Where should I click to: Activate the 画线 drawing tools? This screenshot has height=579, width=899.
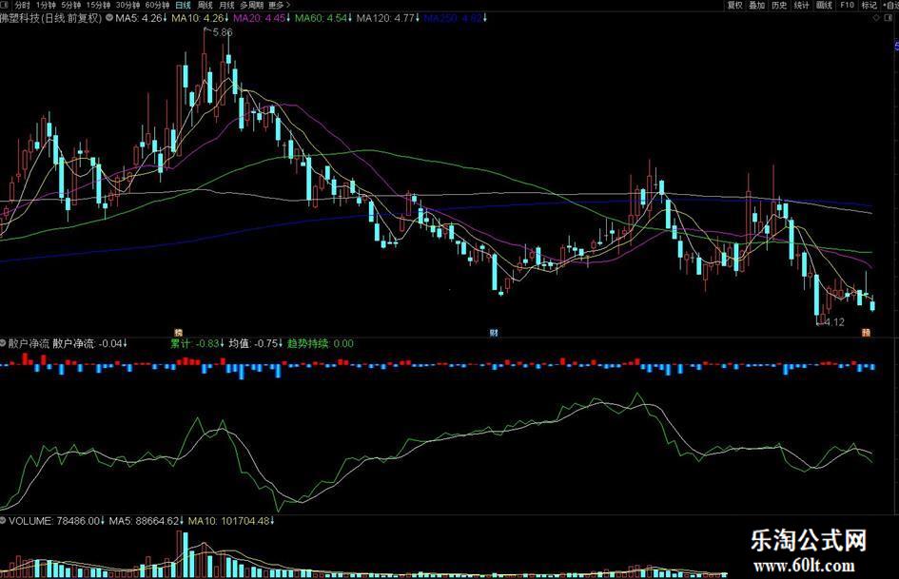(824, 5)
